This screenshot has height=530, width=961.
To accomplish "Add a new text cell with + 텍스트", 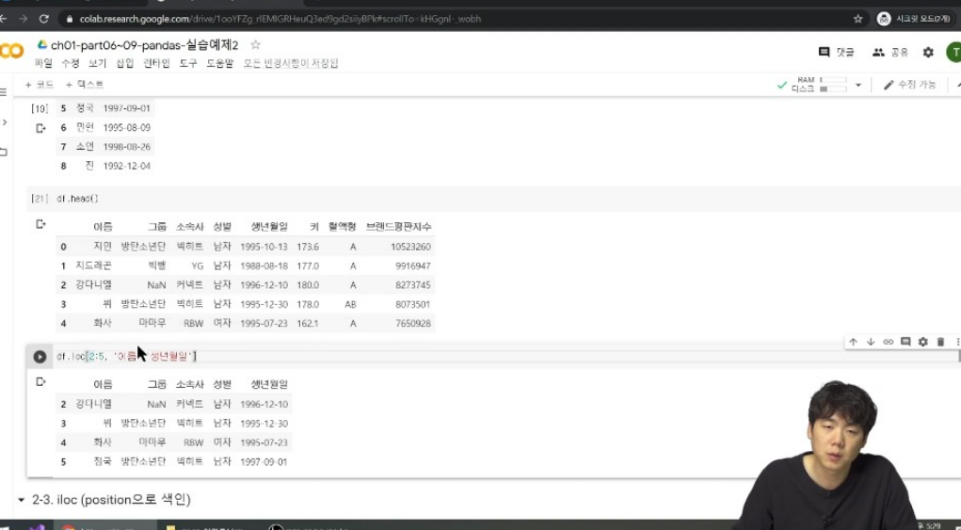I will [x=84, y=85].
